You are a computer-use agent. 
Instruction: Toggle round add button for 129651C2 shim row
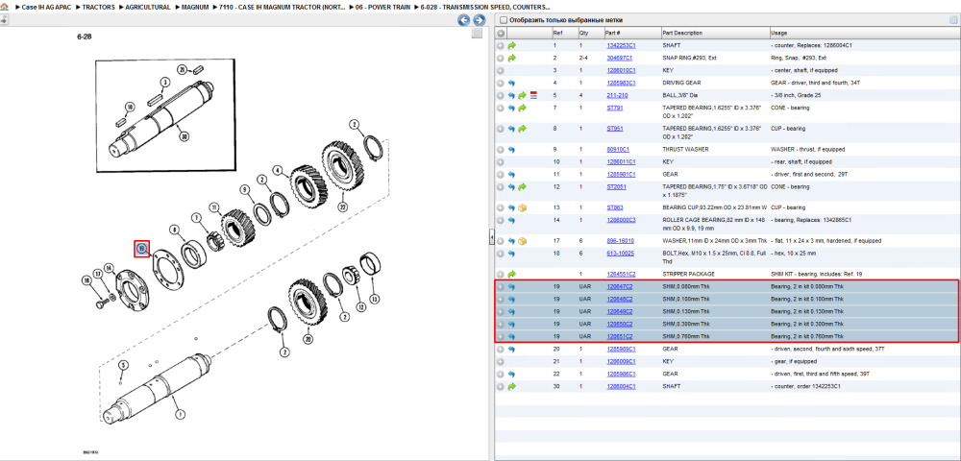[x=501, y=337]
